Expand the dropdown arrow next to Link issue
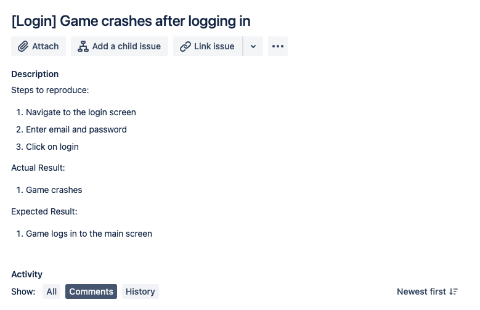 point(253,46)
